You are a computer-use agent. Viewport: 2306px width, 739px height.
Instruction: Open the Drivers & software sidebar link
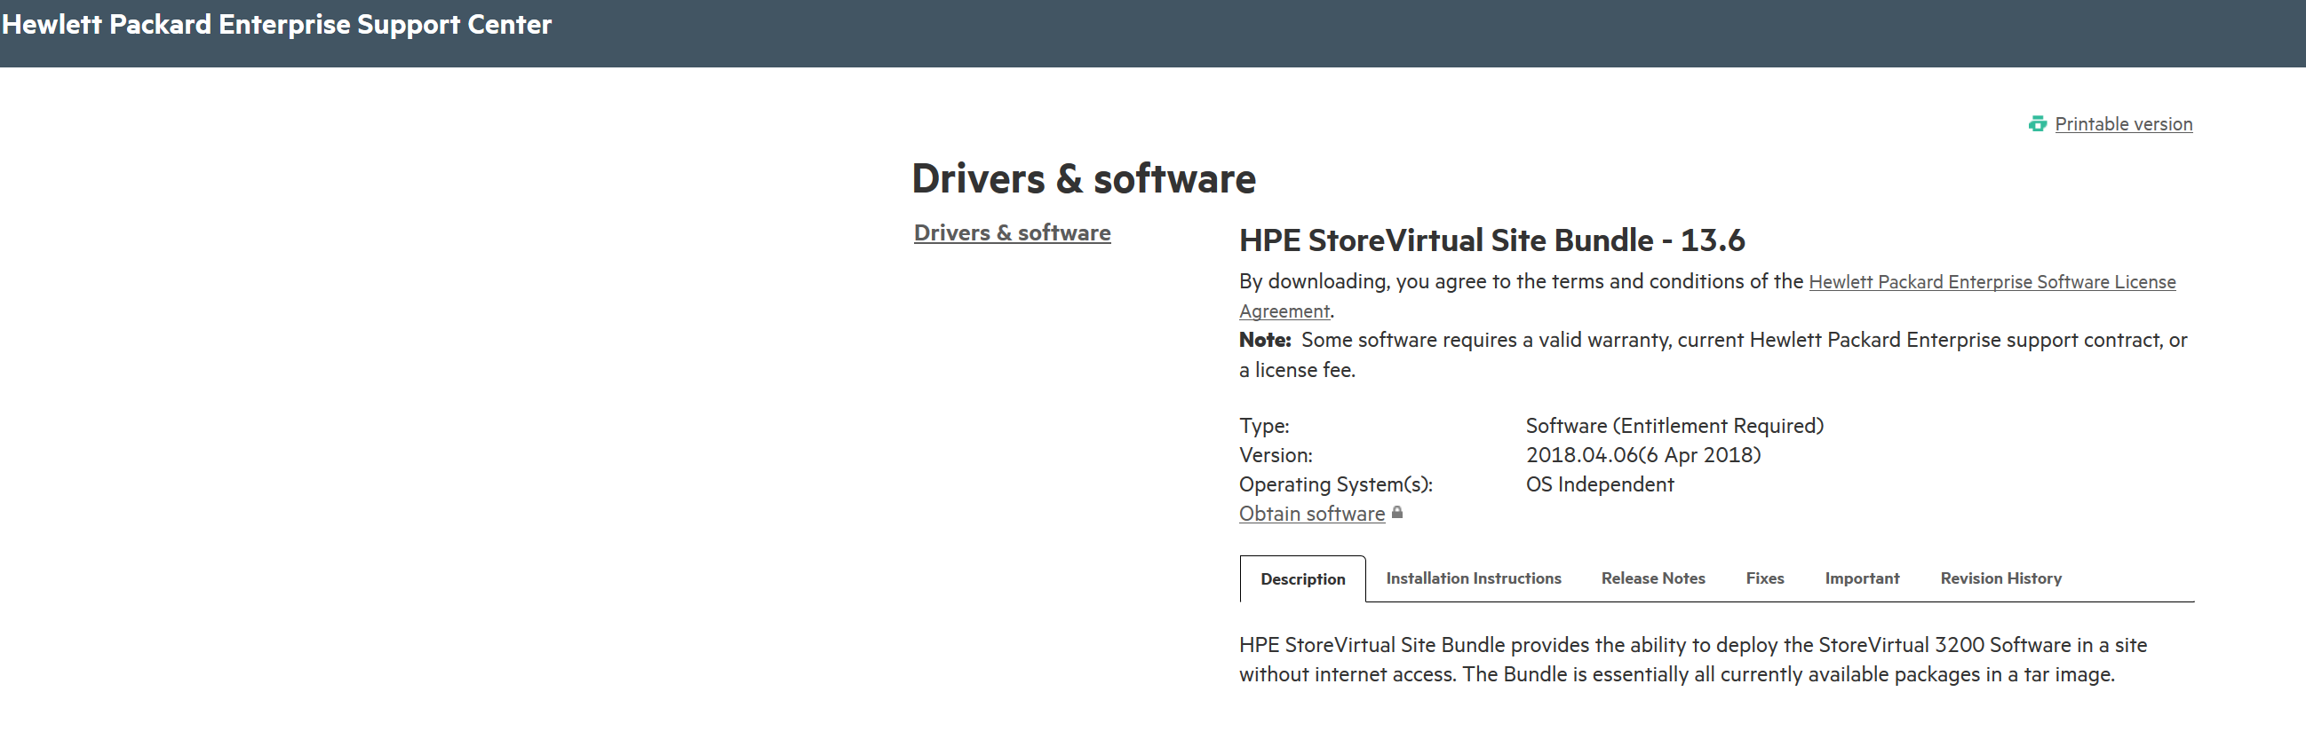pyautogui.click(x=1012, y=233)
